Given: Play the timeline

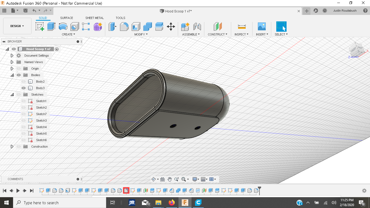Looking at the screenshot, I should tap(18, 191).
